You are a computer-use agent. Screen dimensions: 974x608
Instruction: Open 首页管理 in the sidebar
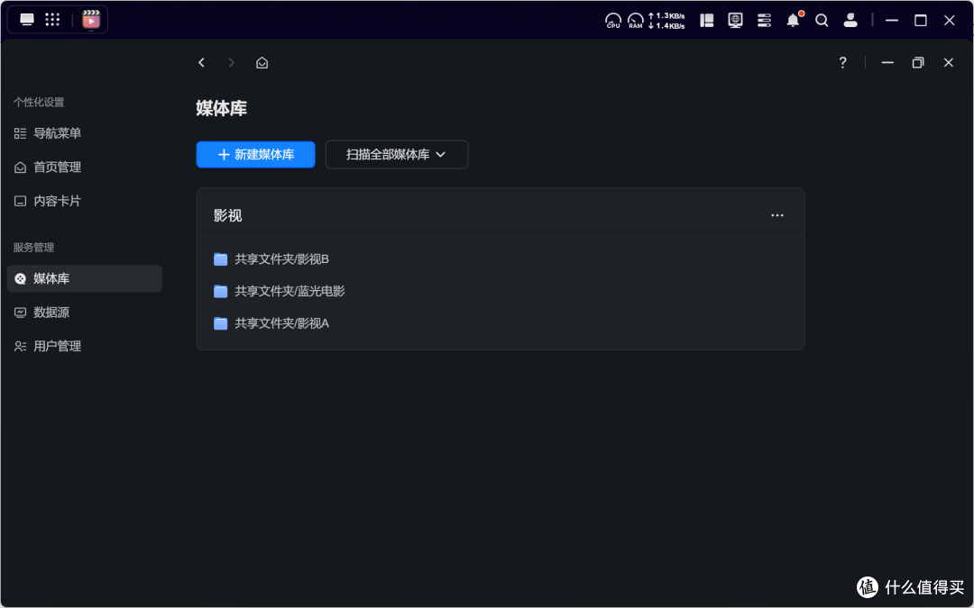click(85, 168)
